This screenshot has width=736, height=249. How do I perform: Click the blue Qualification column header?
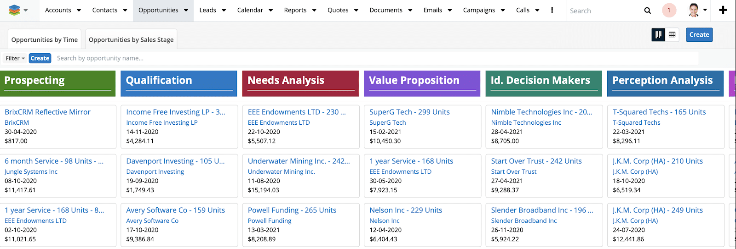(x=179, y=83)
